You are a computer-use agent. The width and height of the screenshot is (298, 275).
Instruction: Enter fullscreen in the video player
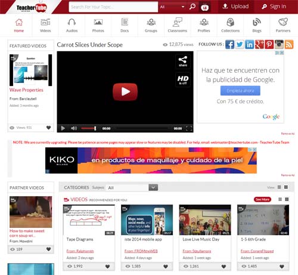189,128
